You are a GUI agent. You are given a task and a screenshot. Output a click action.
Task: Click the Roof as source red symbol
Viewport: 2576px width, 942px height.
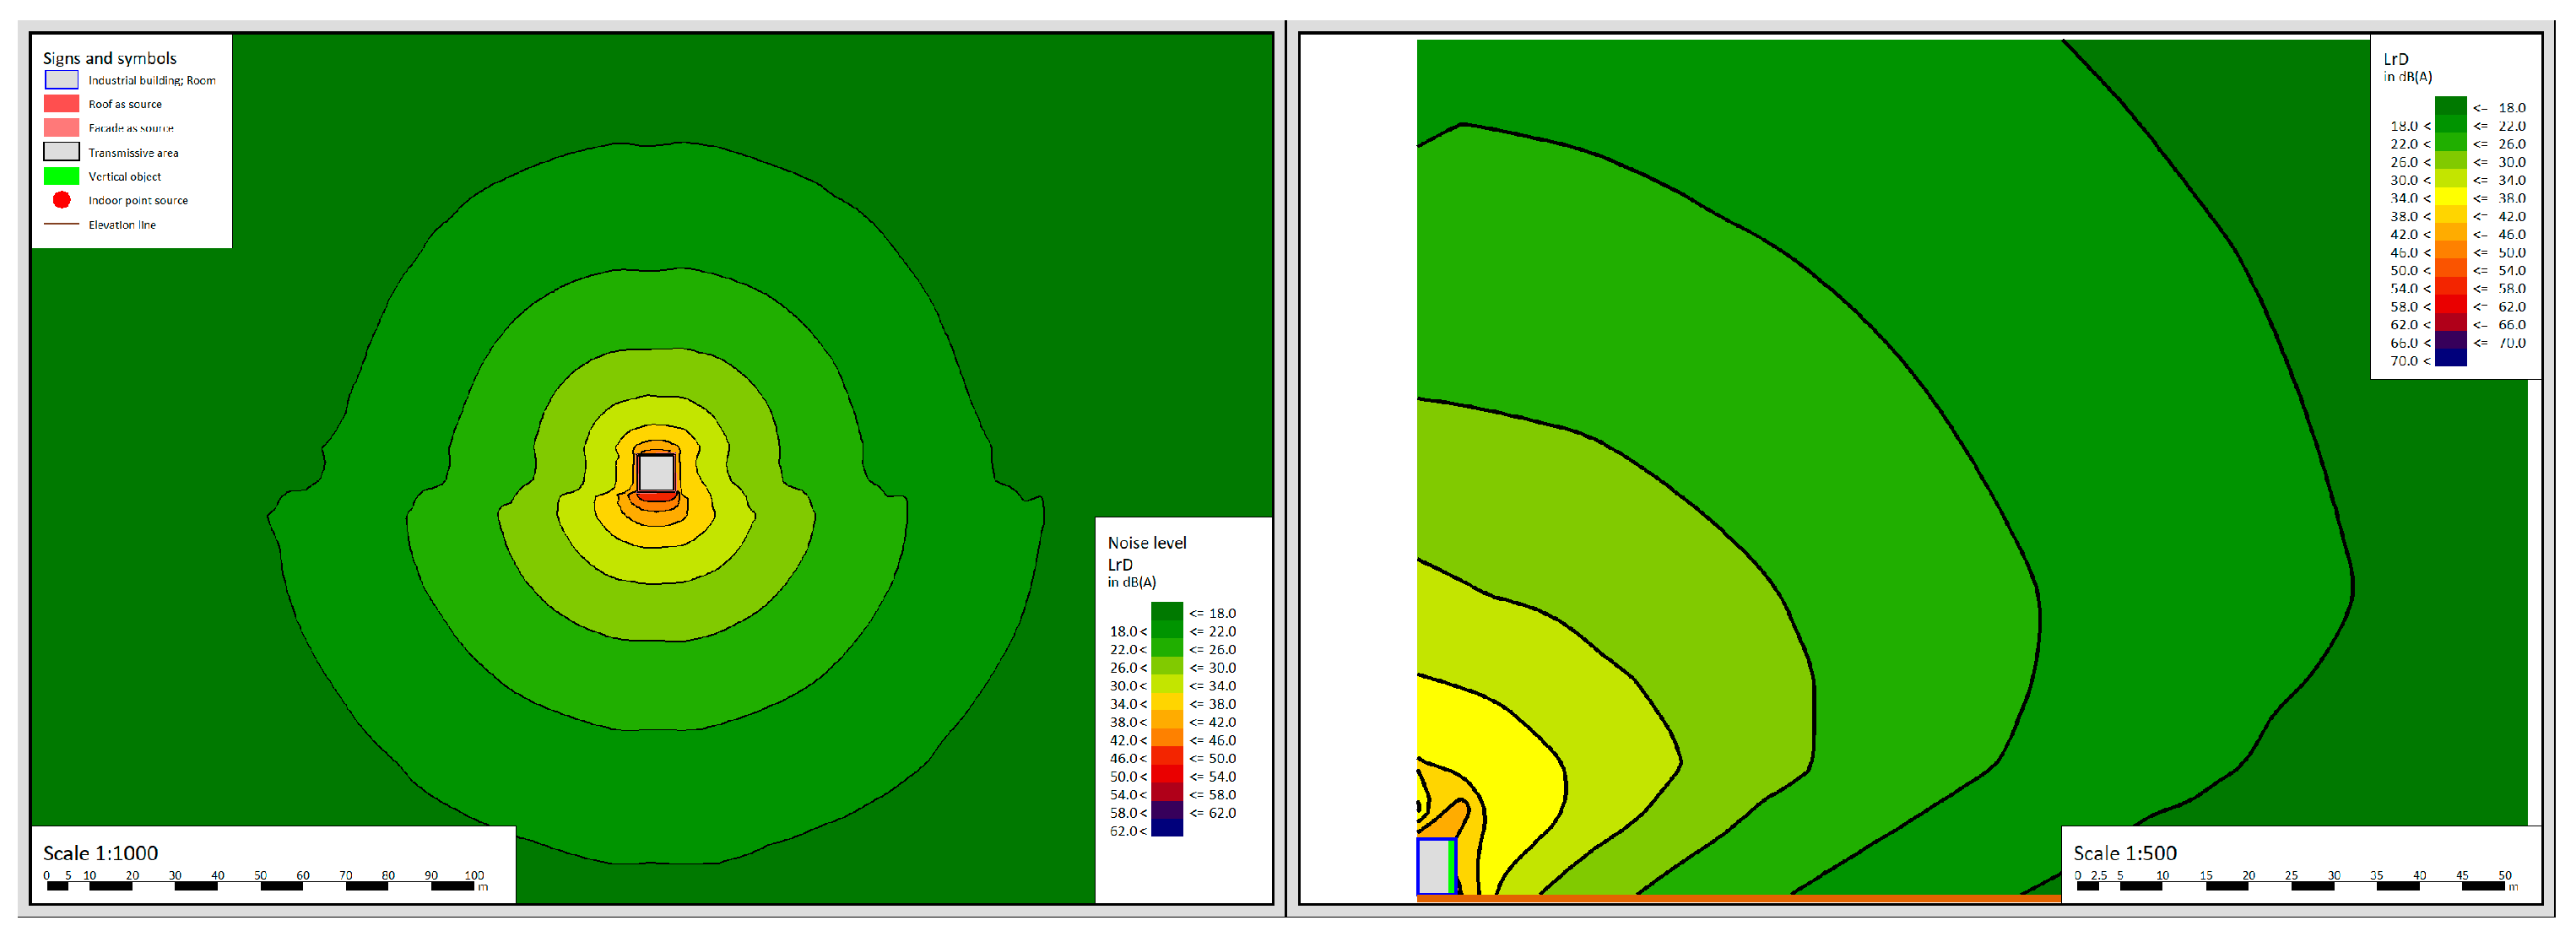[61, 104]
